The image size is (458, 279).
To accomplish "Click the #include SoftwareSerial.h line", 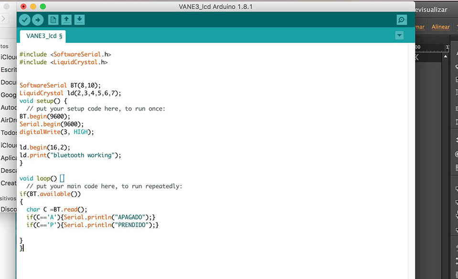I will [x=65, y=54].
